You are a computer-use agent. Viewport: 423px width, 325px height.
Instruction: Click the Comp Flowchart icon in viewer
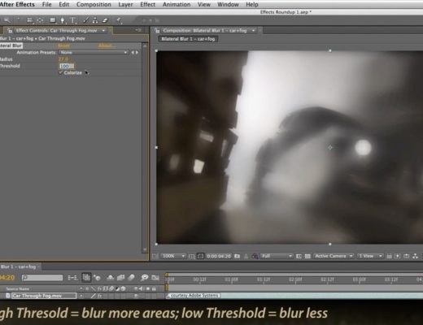point(415,256)
